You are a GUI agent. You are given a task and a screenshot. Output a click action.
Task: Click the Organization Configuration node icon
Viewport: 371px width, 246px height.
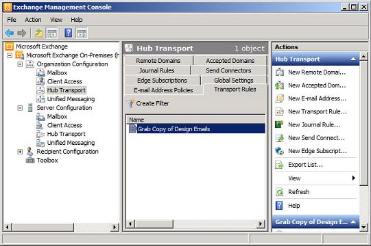(x=29, y=64)
